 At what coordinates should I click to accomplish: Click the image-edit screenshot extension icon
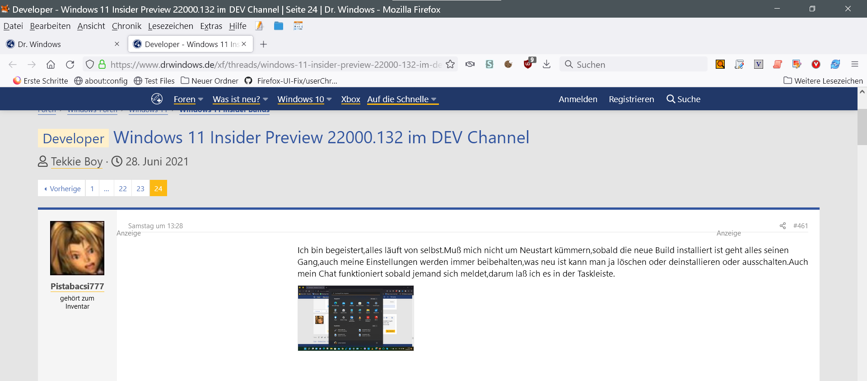pyautogui.click(x=797, y=64)
